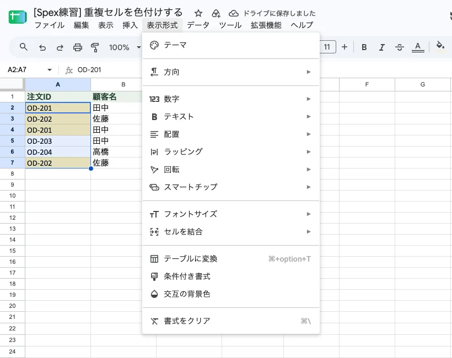
Task: Open the 挿入 menu
Action: (x=130, y=25)
